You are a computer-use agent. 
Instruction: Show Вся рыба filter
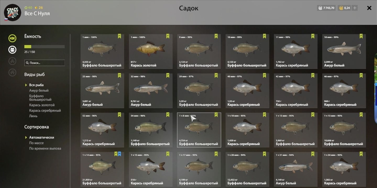click(x=36, y=85)
